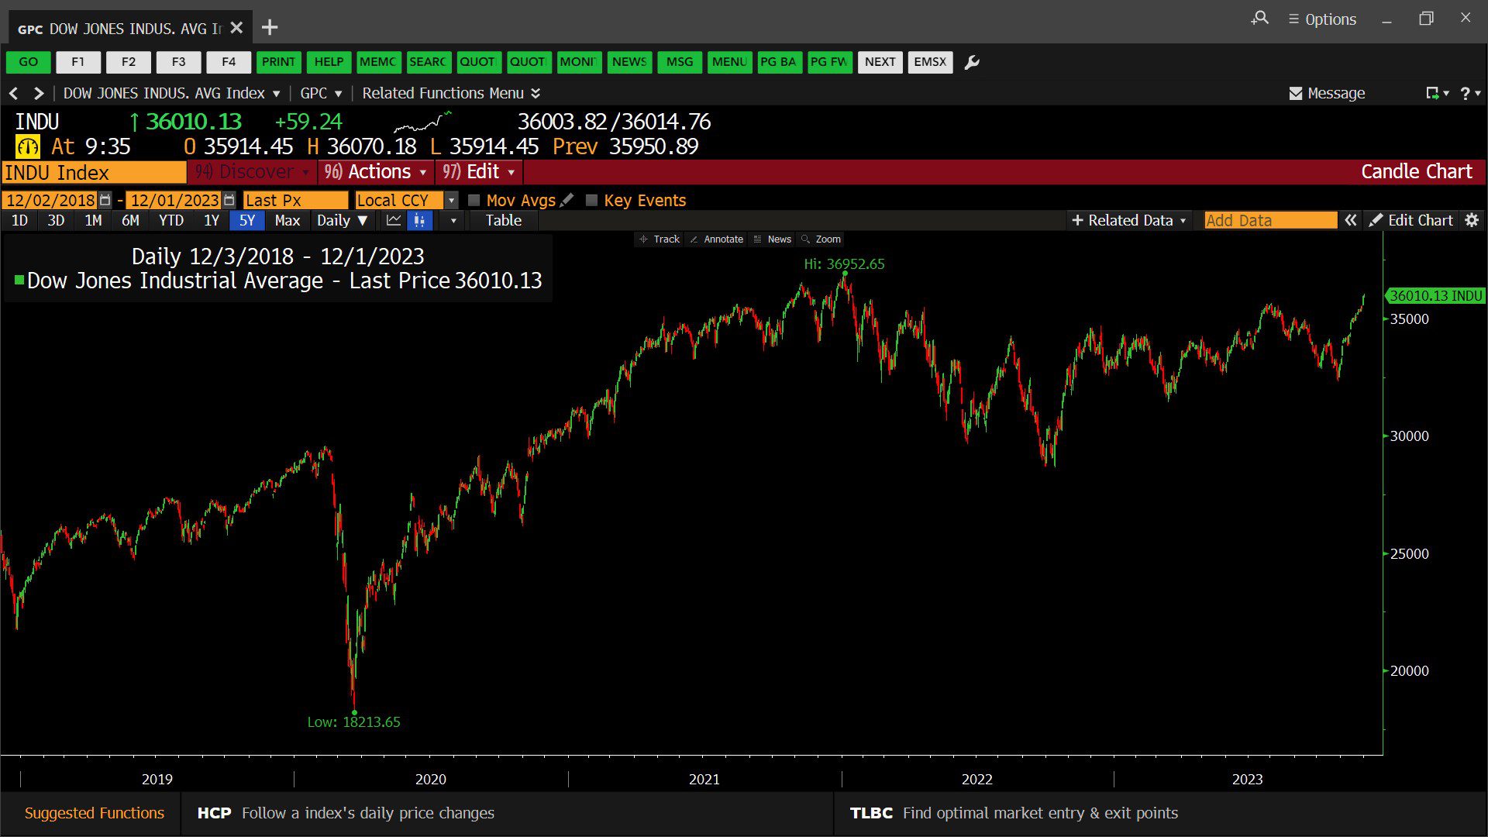Image resolution: width=1488 pixels, height=837 pixels.
Task: Click the Add Data input field
Action: coord(1270,221)
